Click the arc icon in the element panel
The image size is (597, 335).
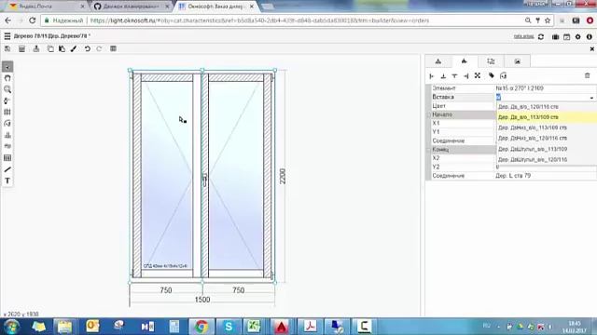click(x=504, y=76)
